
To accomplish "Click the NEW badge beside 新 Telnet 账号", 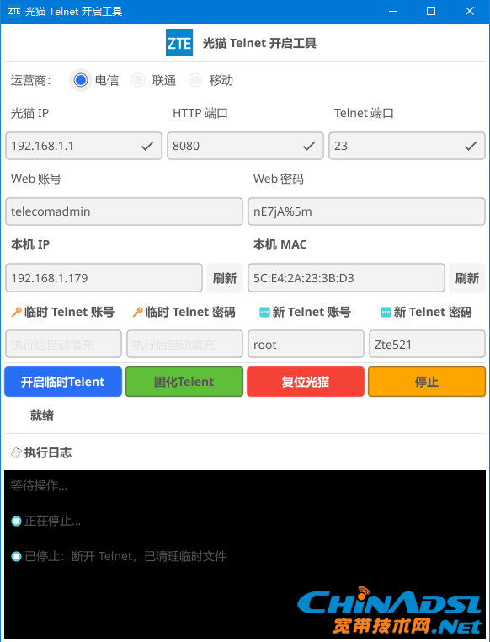I will 264,312.
